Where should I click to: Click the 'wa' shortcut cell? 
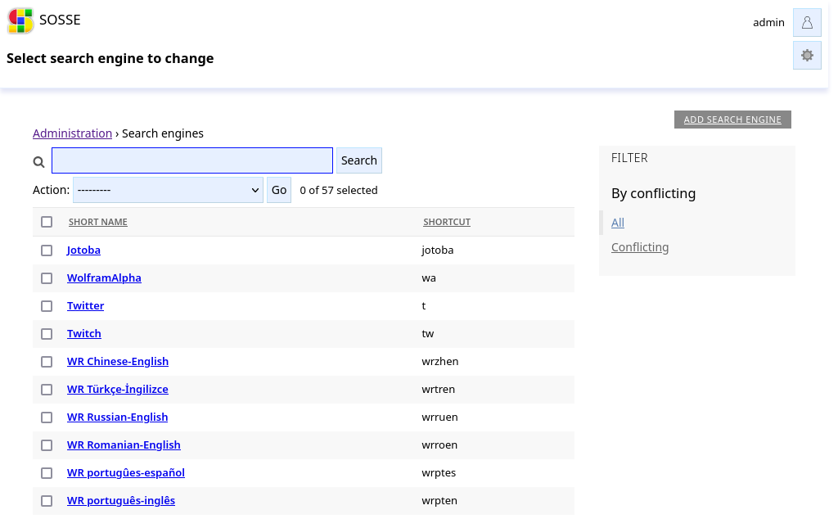coord(429,278)
